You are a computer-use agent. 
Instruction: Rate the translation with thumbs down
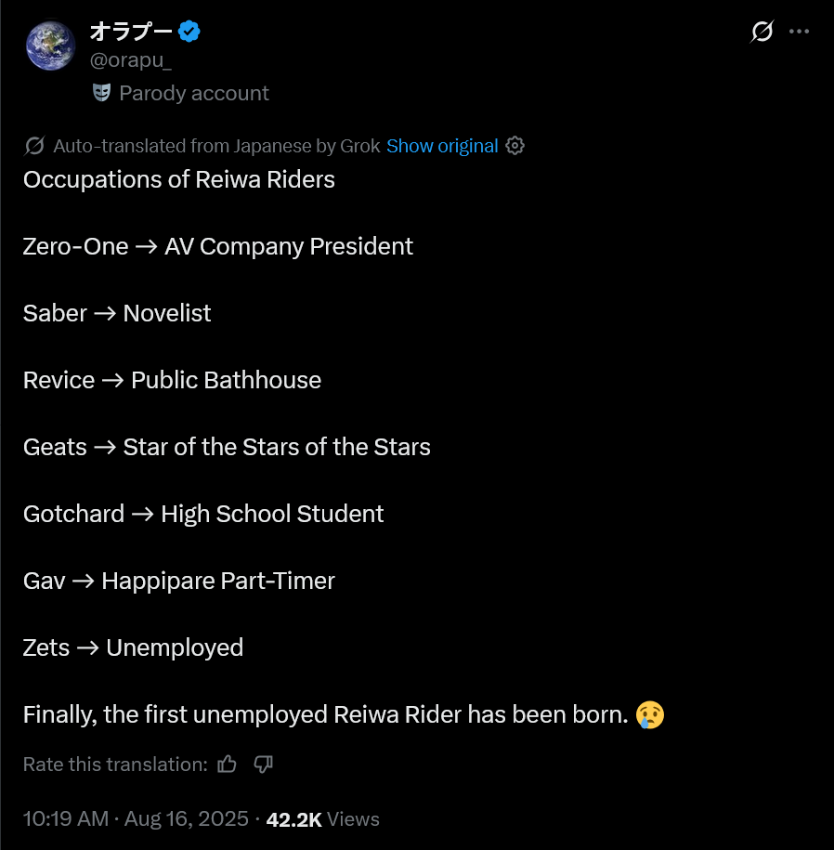263,765
